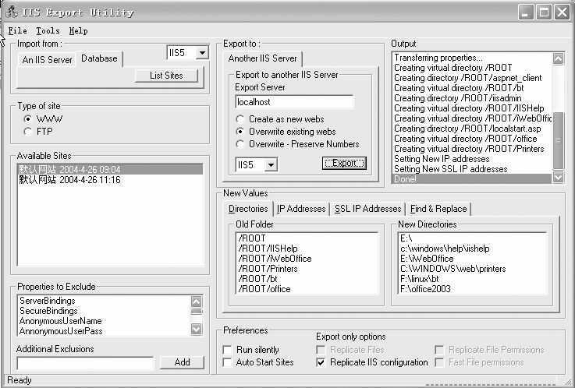Choose the FTP site type option

pyautogui.click(x=29, y=132)
